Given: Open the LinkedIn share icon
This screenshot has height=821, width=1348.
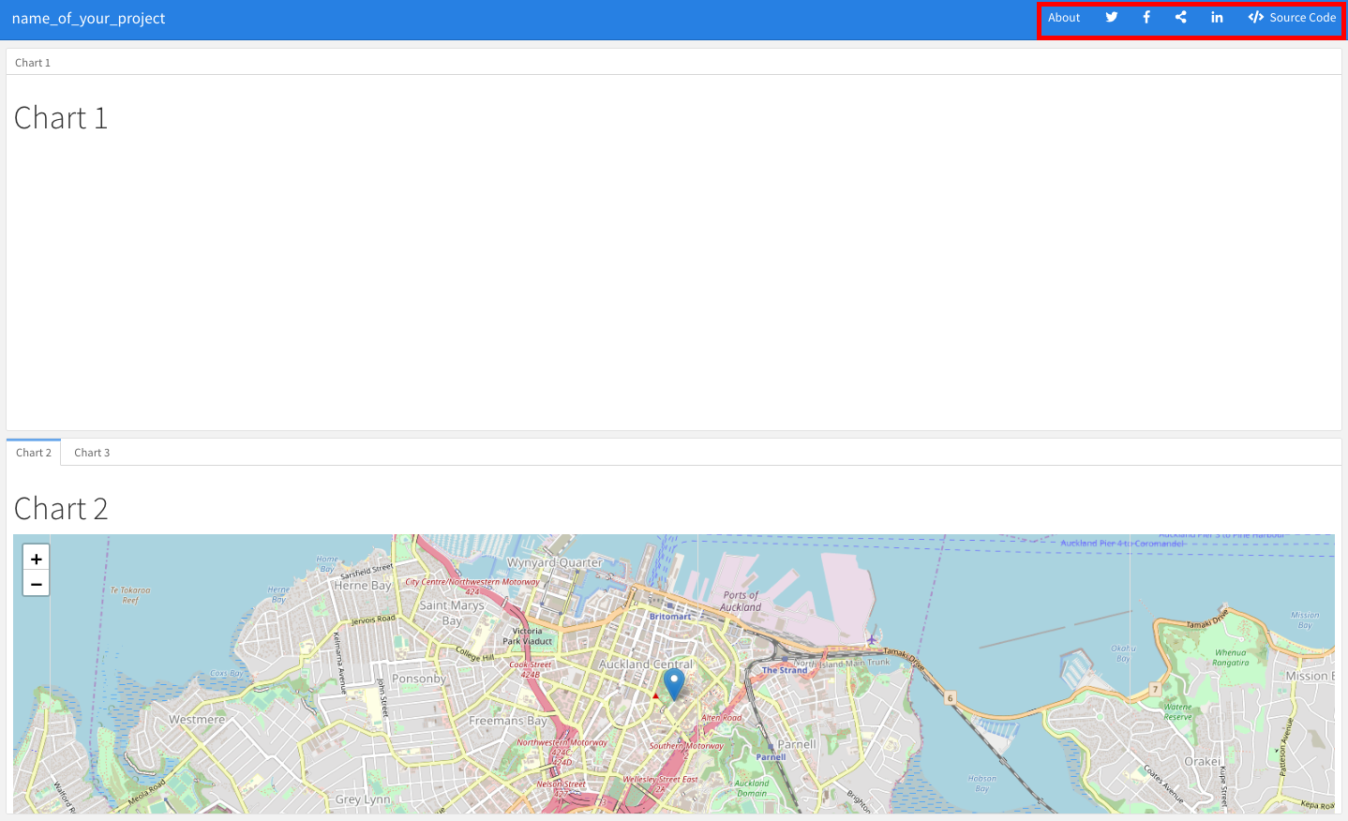Looking at the screenshot, I should [x=1217, y=18].
